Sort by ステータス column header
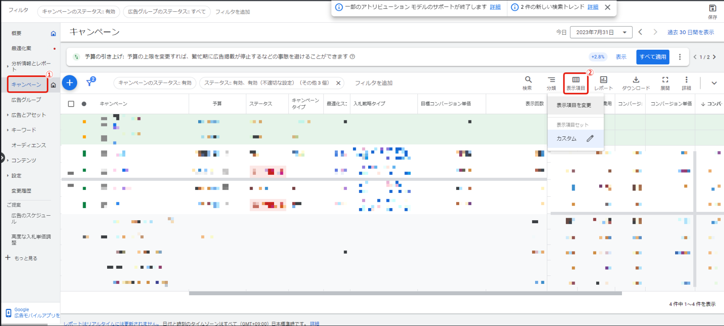The width and height of the screenshot is (724, 326). 261,104
